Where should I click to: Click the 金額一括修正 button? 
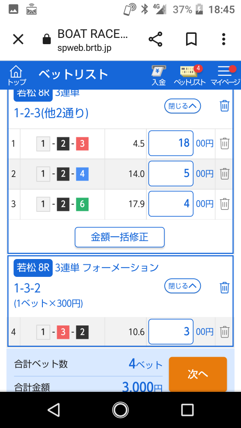(x=120, y=237)
